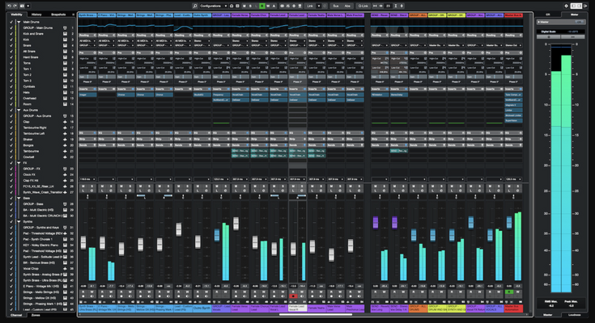Viewport: 595px width, 323px height.
Task: Open the gear settings at top right
Action: pos(566,6)
